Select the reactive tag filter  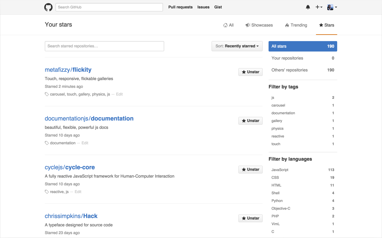coord(278,136)
